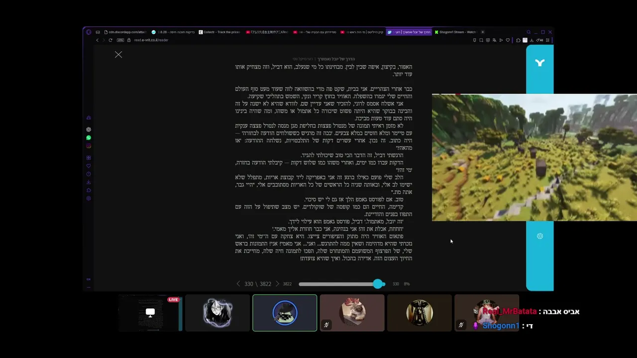Click the reading progress slider handle
This screenshot has height=358, width=637.
(378, 284)
